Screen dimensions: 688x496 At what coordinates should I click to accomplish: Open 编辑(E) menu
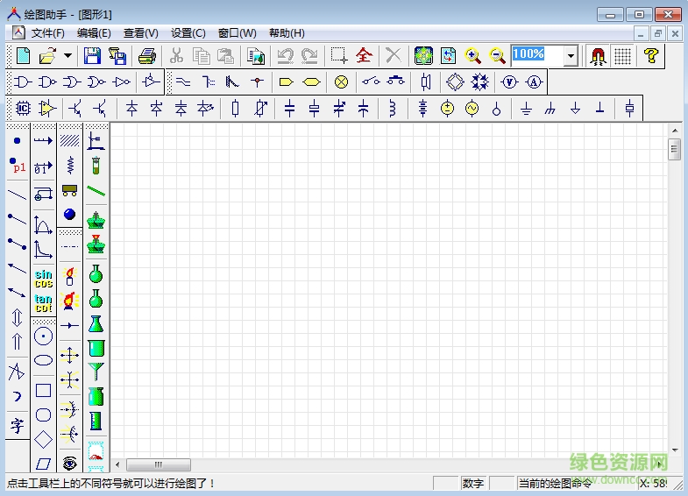pos(94,33)
